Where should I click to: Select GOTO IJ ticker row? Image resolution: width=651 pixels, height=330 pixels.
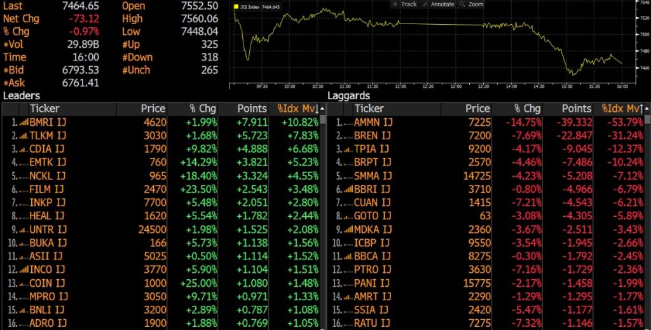(x=373, y=216)
